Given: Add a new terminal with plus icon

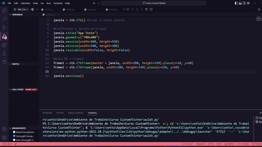Looking at the screenshot, I should point(260,113).
